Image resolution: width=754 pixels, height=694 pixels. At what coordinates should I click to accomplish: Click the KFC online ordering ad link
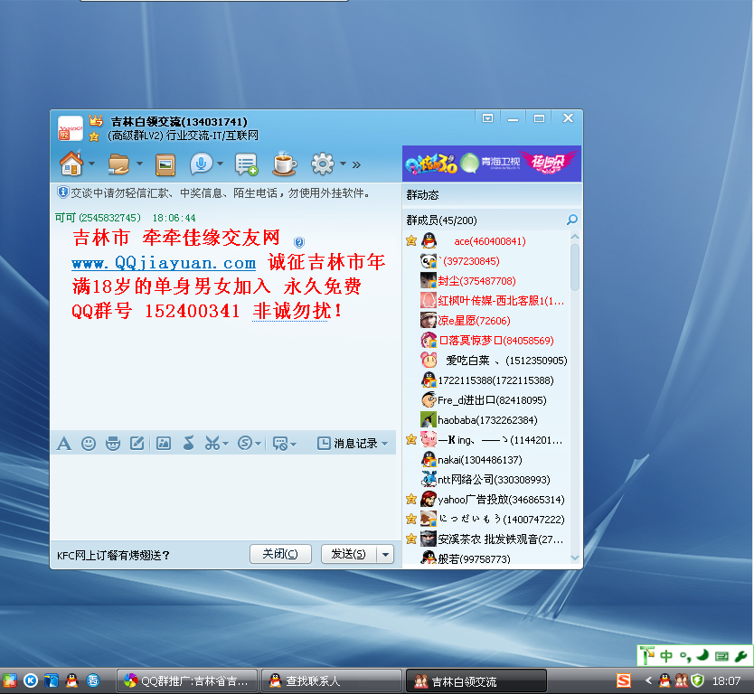[114, 556]
